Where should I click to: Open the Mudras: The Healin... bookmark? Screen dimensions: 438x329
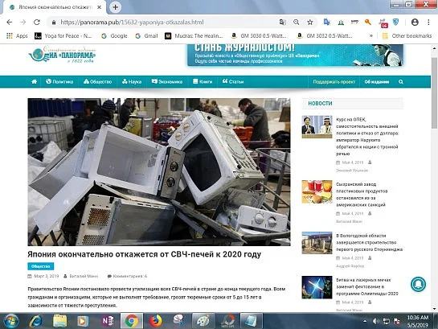coord(194,35)
